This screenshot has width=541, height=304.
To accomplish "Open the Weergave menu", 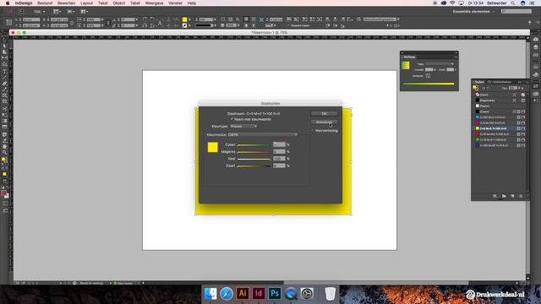I will coord(154,3).
